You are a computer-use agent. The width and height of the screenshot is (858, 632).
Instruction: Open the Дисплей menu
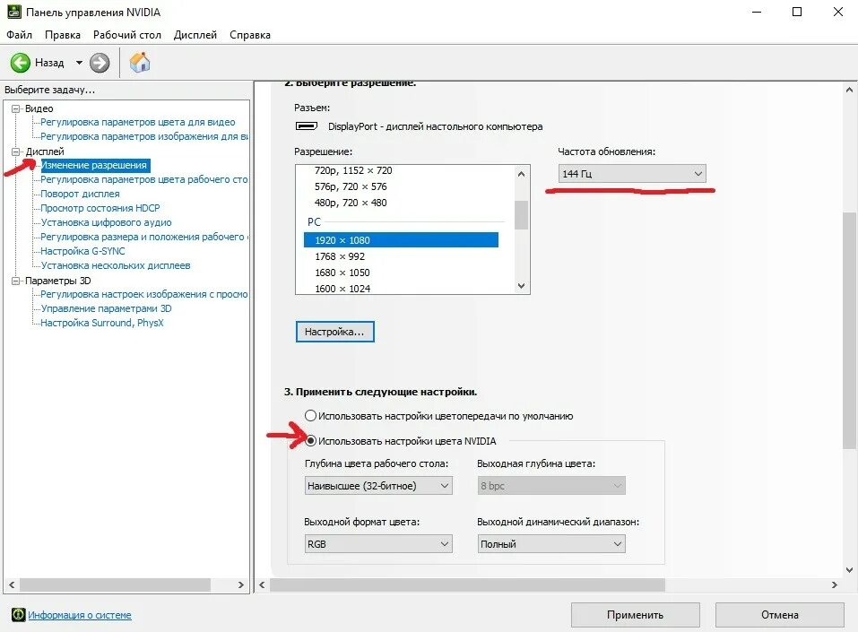[x=195, y=35]
